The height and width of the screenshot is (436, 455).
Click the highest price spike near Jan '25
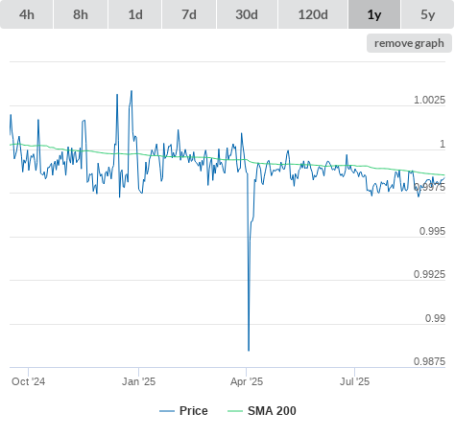coord(132,91)
